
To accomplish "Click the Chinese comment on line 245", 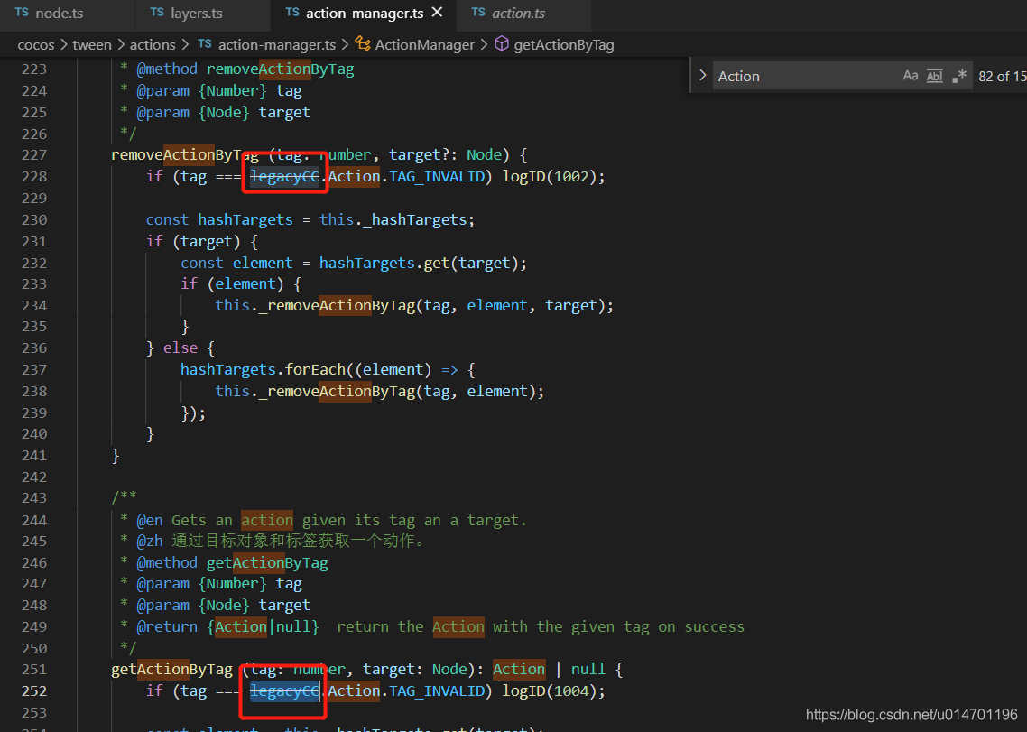I will point(298,541).
